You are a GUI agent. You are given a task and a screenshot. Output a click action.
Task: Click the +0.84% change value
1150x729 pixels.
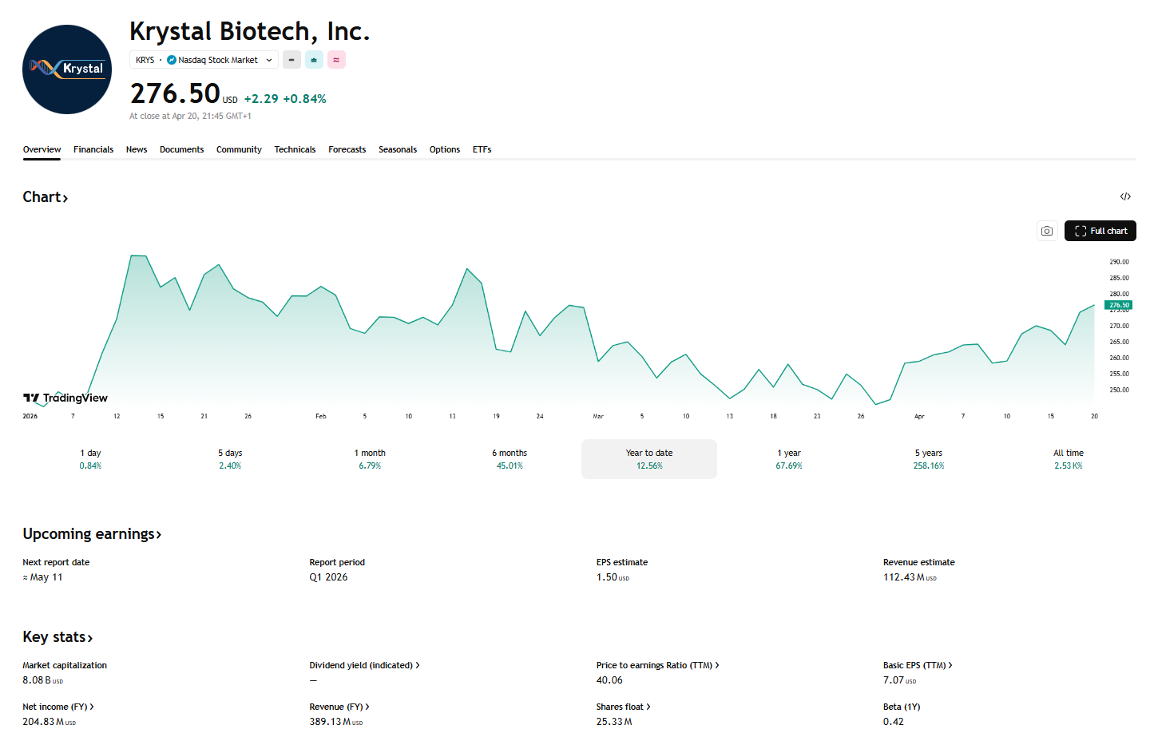pos(304,99)
